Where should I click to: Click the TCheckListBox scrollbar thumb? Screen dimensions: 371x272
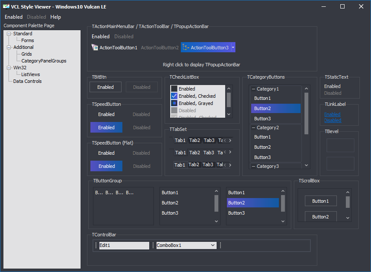[x=229, y=100]
